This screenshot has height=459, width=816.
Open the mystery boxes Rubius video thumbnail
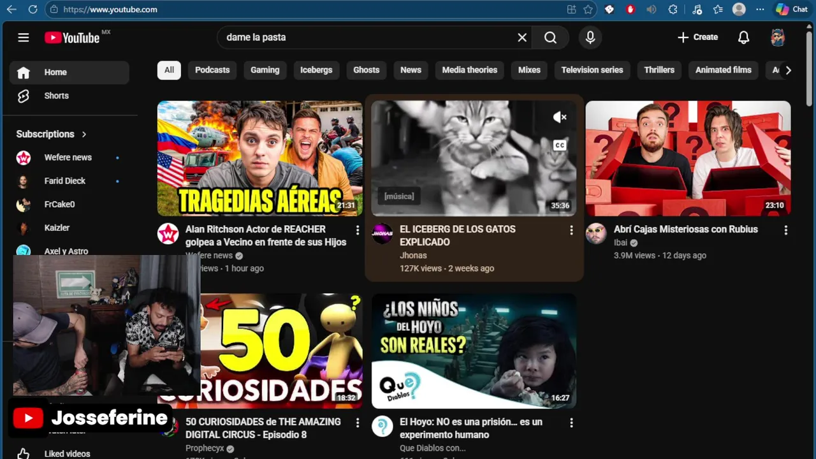coord(688,158)
